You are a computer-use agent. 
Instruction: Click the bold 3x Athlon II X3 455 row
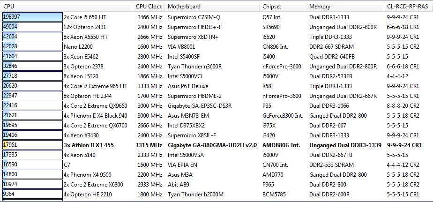(x=89, y=145)
